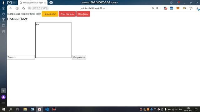This screenshot has width=200, height=112.
Task: Open the Профиль button
Action: point(83,14)
